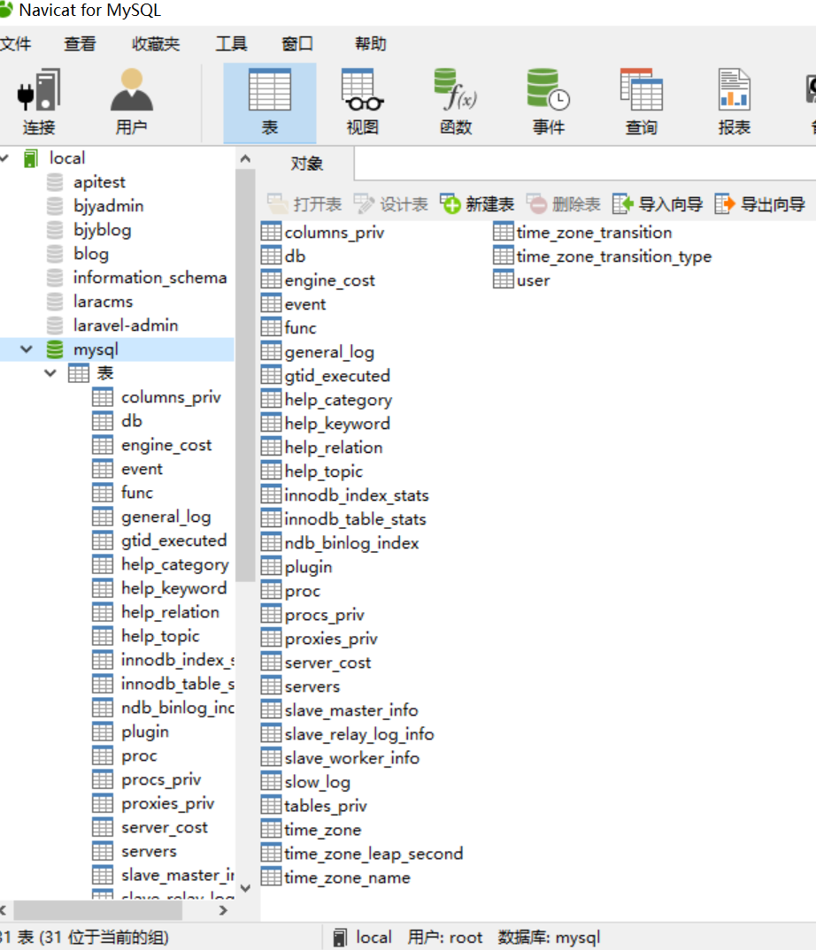
Task: Click the horizontal scroll left arrow
Action: [x=4, y=910]
